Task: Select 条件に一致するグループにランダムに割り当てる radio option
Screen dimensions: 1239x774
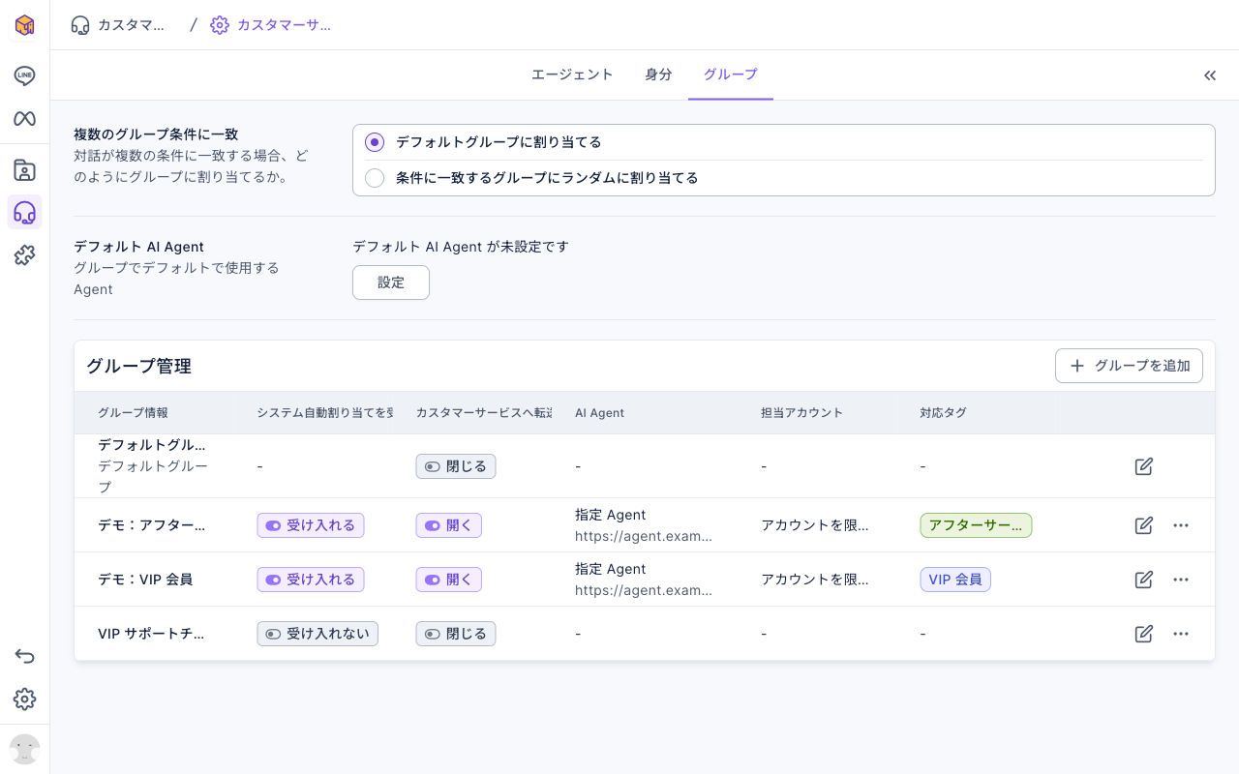Action: 375,178
